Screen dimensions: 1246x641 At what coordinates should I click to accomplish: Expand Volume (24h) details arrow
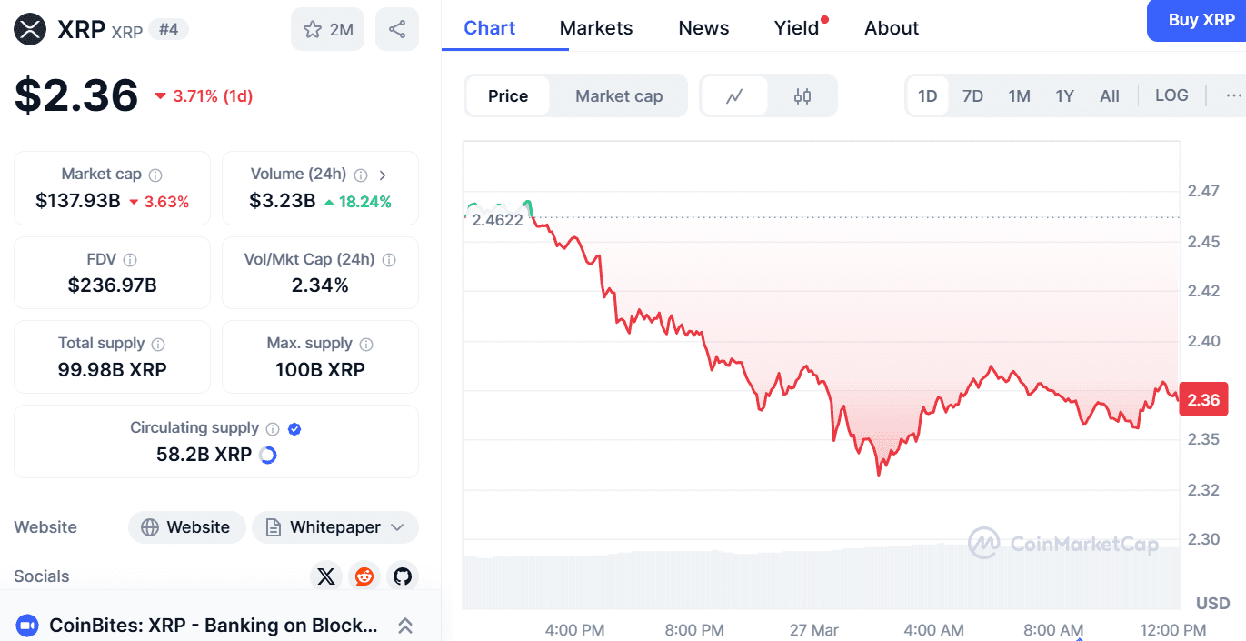point(383,174)
